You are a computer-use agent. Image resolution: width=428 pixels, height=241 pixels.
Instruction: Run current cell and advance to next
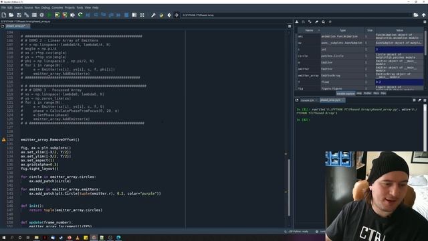tap(65, 15)
